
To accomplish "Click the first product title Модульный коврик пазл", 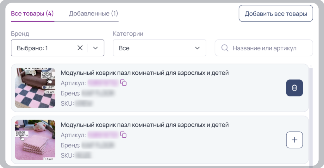I will tap(145, 73).
